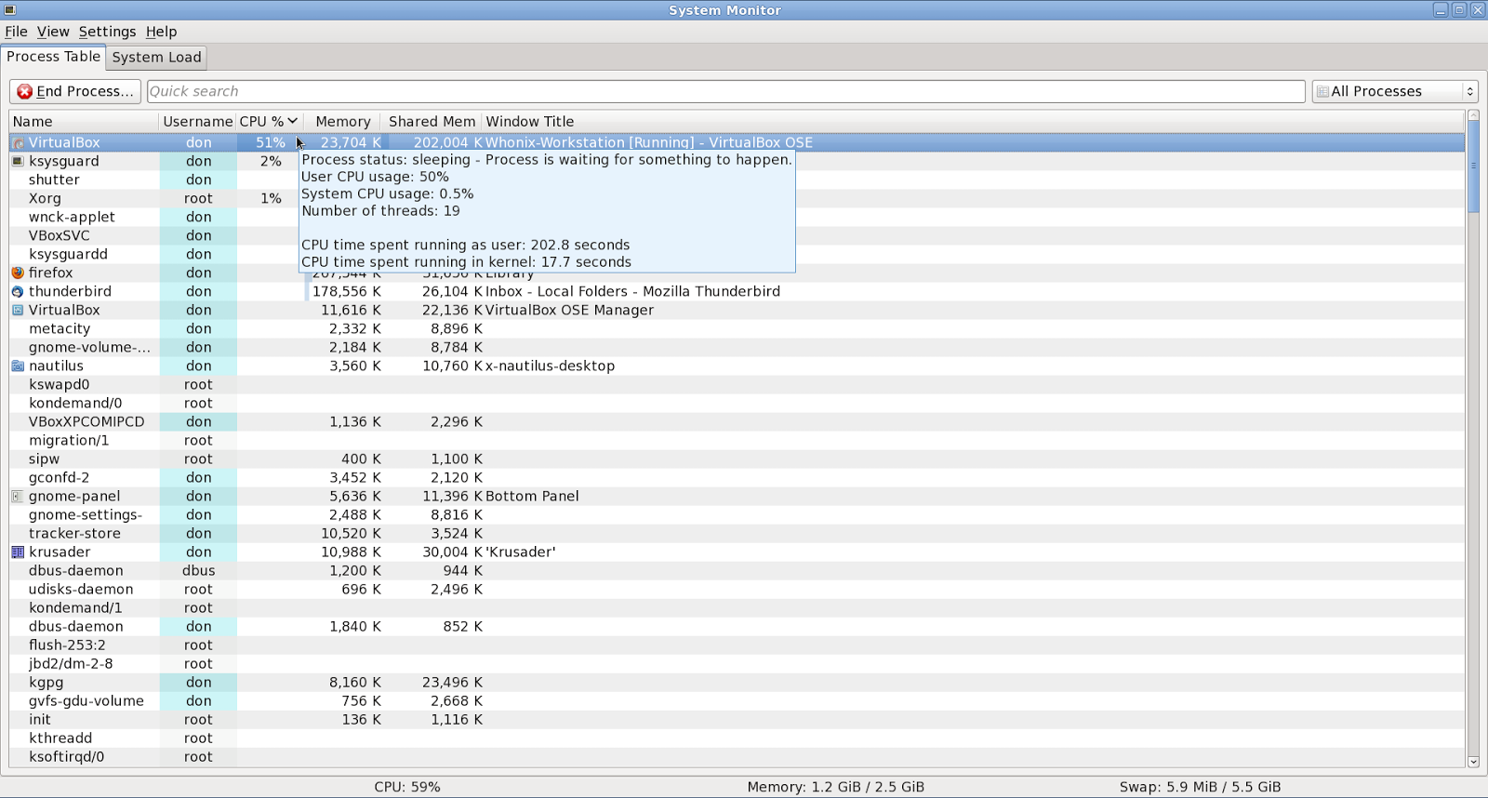The width and height of the screenshot is (1488, 798).
Task: Click Swap: 5.9 MiB / 5.5 GiB status
Action: pos(1200,787)
